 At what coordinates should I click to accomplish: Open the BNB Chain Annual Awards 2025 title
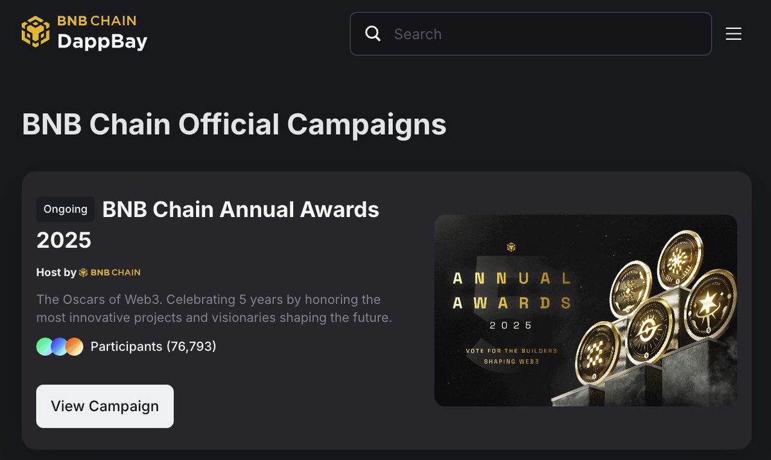click(x=240, y=209)
